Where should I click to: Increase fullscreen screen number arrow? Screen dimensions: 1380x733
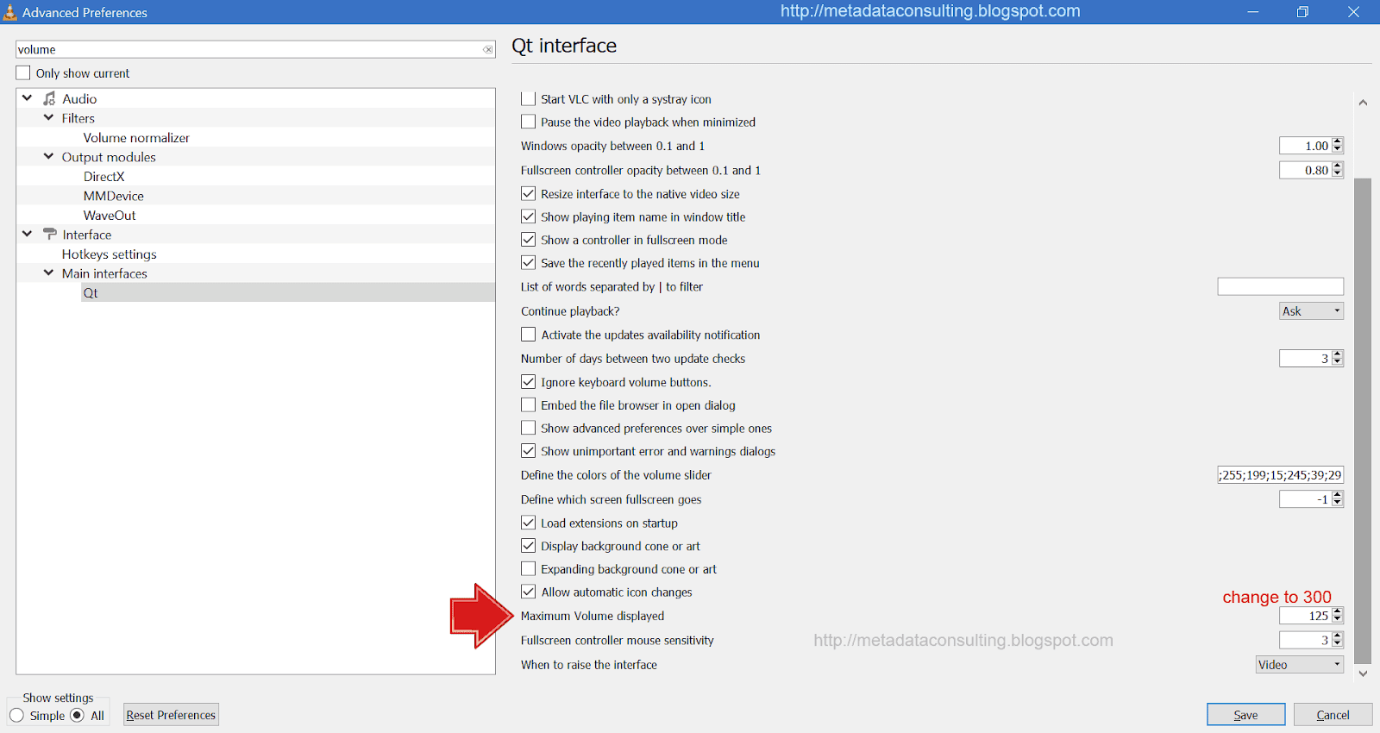point(1338,495)
